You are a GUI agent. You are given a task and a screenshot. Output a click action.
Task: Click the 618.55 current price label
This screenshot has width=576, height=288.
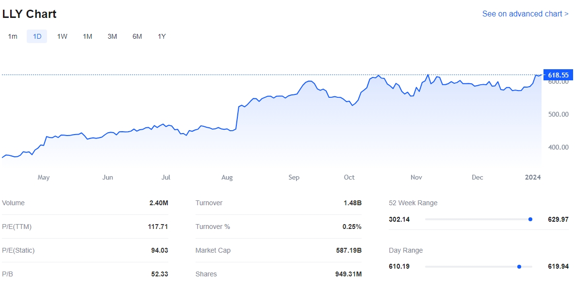pos(558,75)
